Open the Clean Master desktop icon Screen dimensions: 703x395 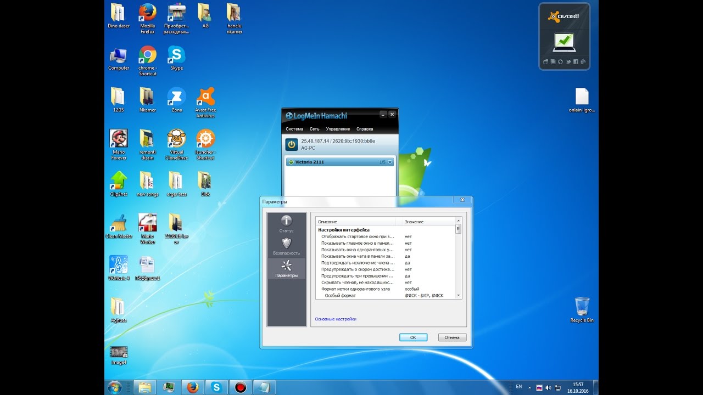[x=119, y=225]
